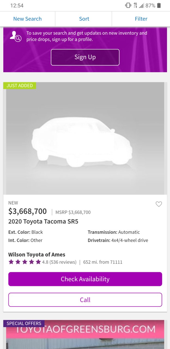Open the New Search tab
The image size is (170, 349).
point(28,19)
